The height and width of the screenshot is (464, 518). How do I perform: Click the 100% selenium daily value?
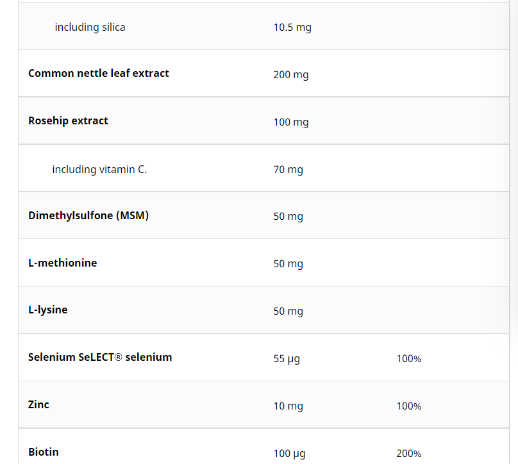[x=409, y=359]
